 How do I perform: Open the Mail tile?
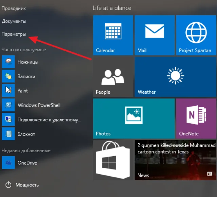point(155,35)
